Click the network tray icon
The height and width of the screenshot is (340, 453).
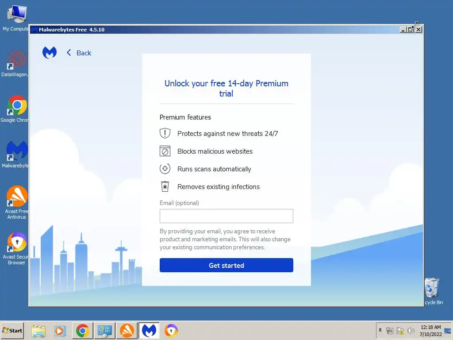390,330
